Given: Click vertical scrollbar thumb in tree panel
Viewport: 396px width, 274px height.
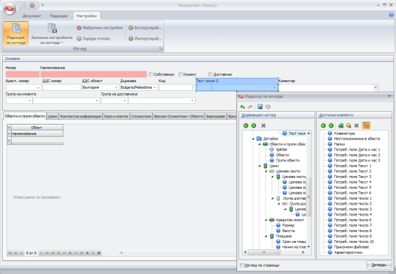Looking at the screenshot, I should (x=309, y=197).
